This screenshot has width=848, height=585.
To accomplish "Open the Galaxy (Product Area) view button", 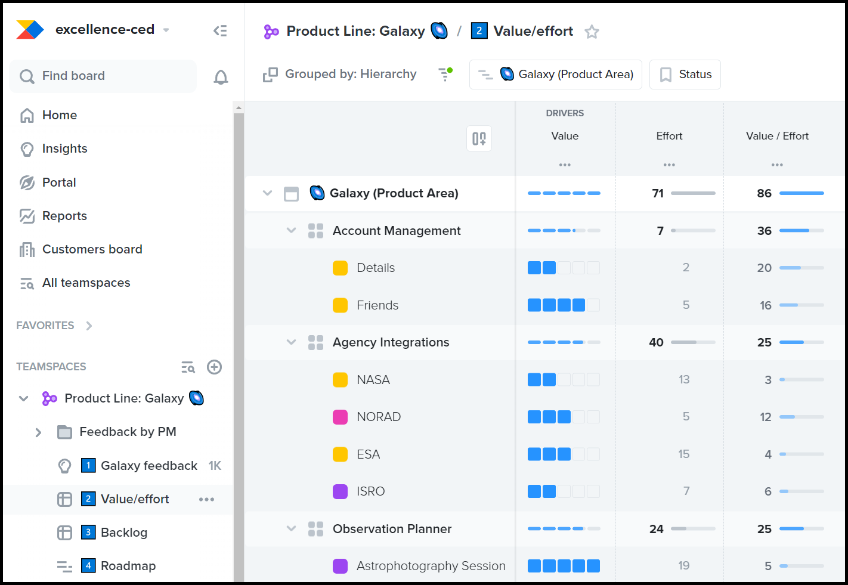I will pyautogui.click(x=555, y=74).
